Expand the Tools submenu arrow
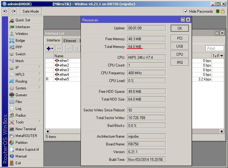The width and height of the screenshot is (228, 168). point(40,122)
